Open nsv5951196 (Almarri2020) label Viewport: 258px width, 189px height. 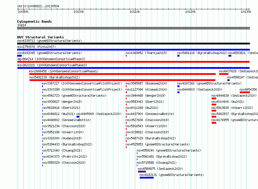tap(63, 132)
